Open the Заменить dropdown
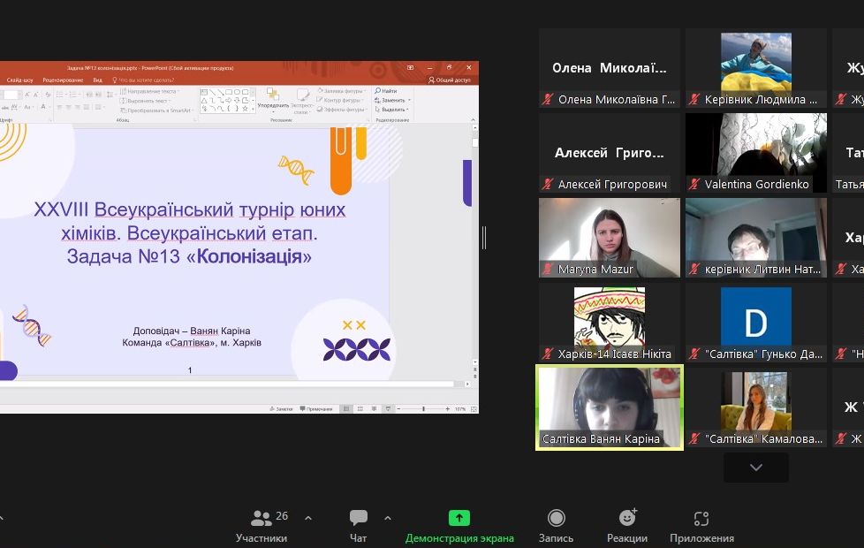The image size is (864, 548). (393, 101)
